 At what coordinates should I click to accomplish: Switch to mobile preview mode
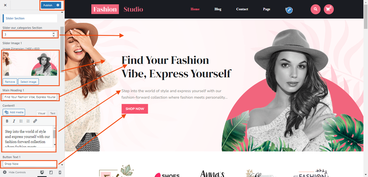60,172
